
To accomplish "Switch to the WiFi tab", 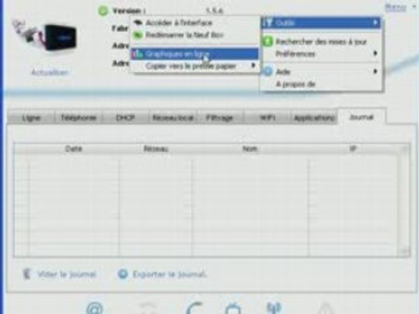I will point(267,117).
